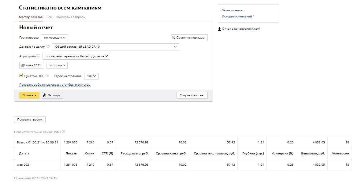Open the goals dropdown 'Общий составной LEAD 27.10'

click(115, 47)
